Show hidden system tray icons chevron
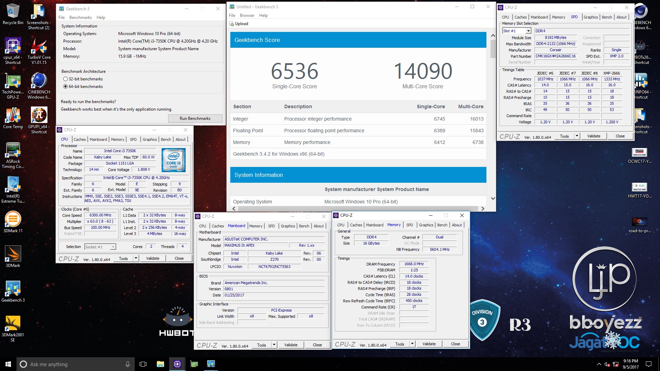Viewport: 660px width, 371px height. 599,364
